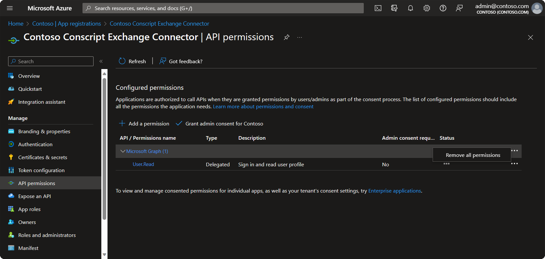Open the Manifest editor

28,248
